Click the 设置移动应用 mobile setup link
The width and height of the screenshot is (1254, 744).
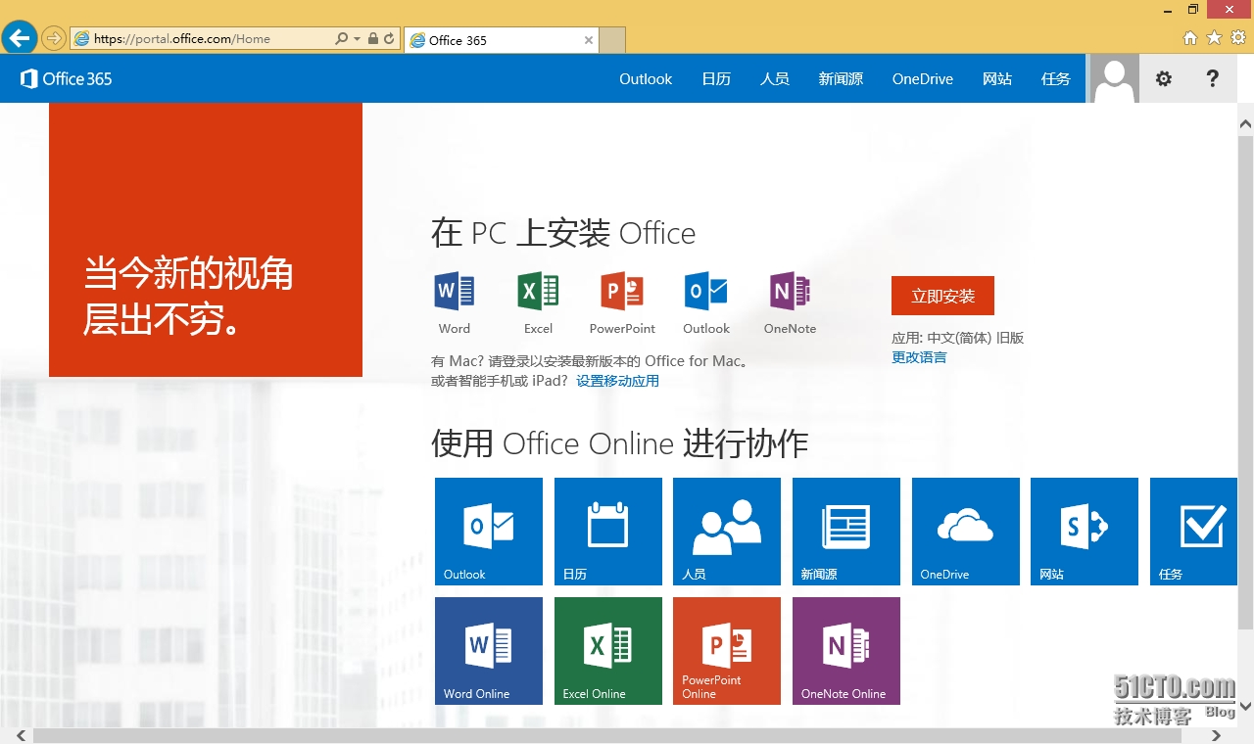[x=617, y=381]
